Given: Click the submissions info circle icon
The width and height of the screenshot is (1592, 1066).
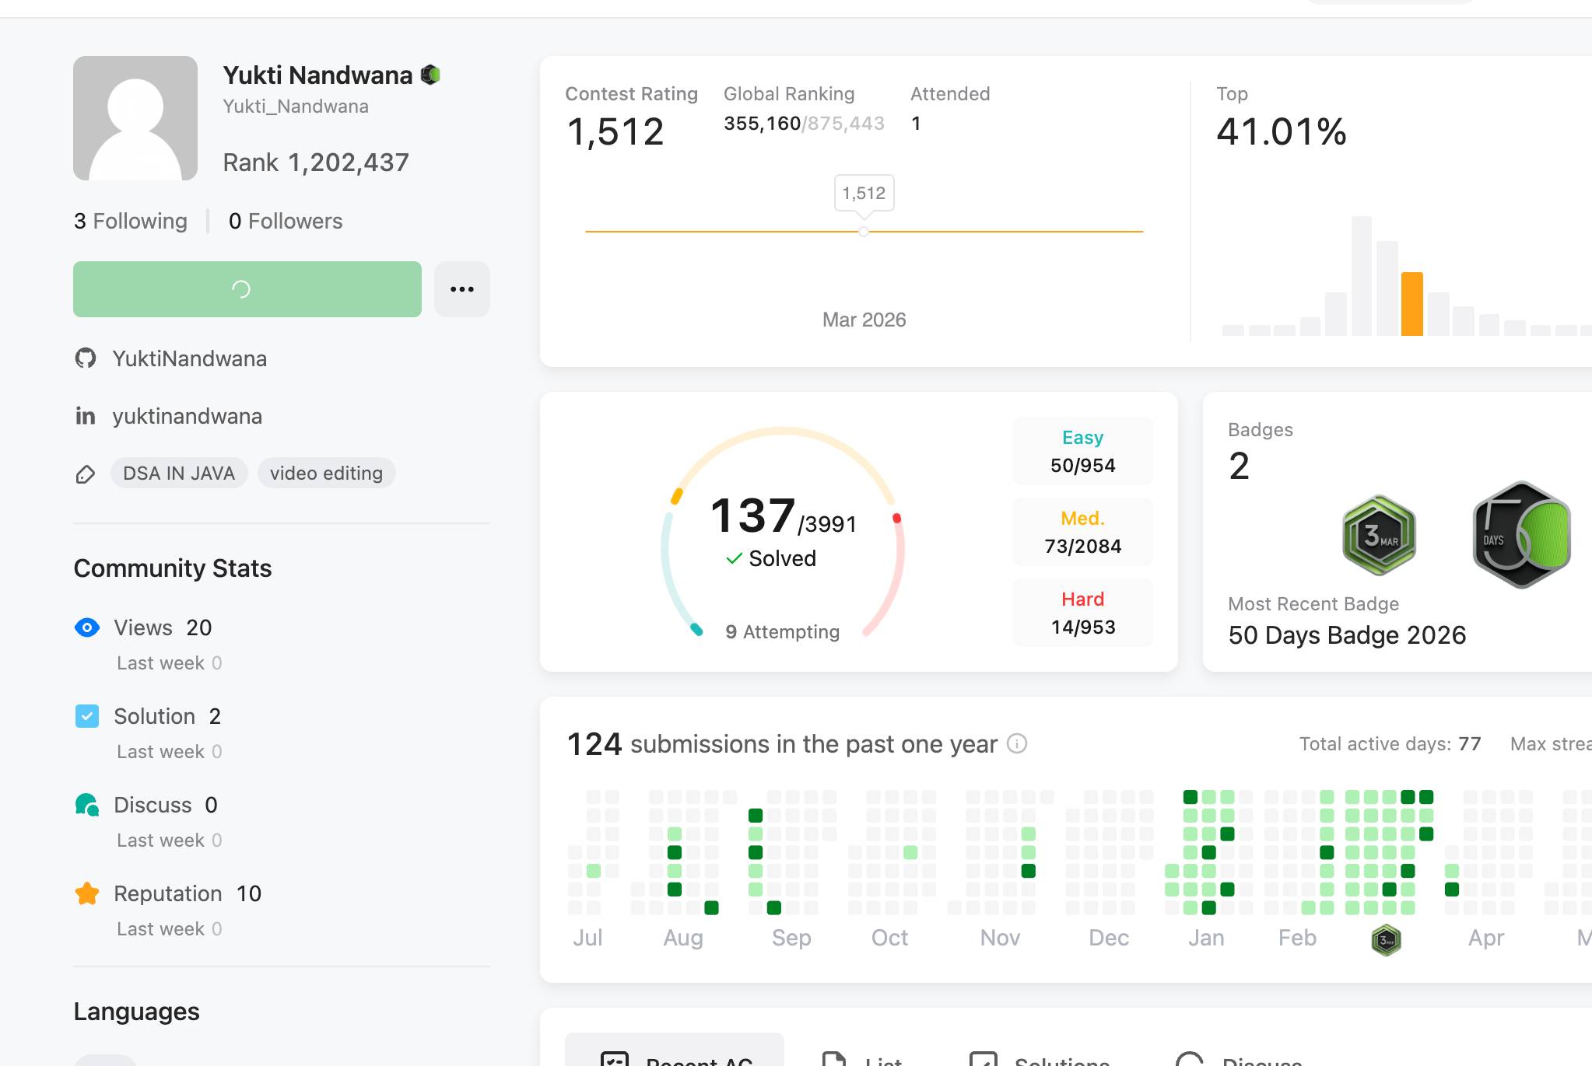Looking at the screenshot, I should pyautogui.click(x=1017, y=744).
